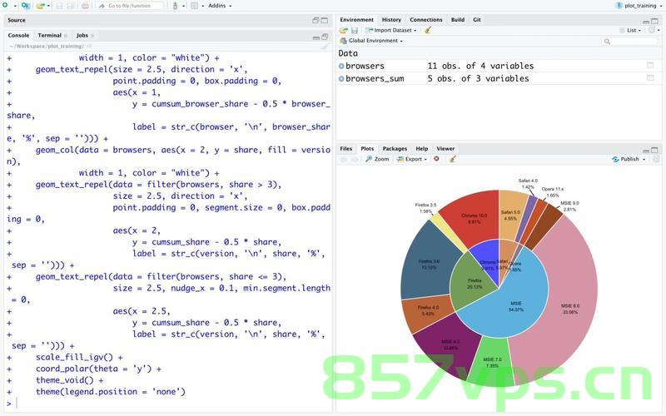Open data viewer grid for browsers_sum
This screenshot has height=416, width=666.
tap(650, 78)
